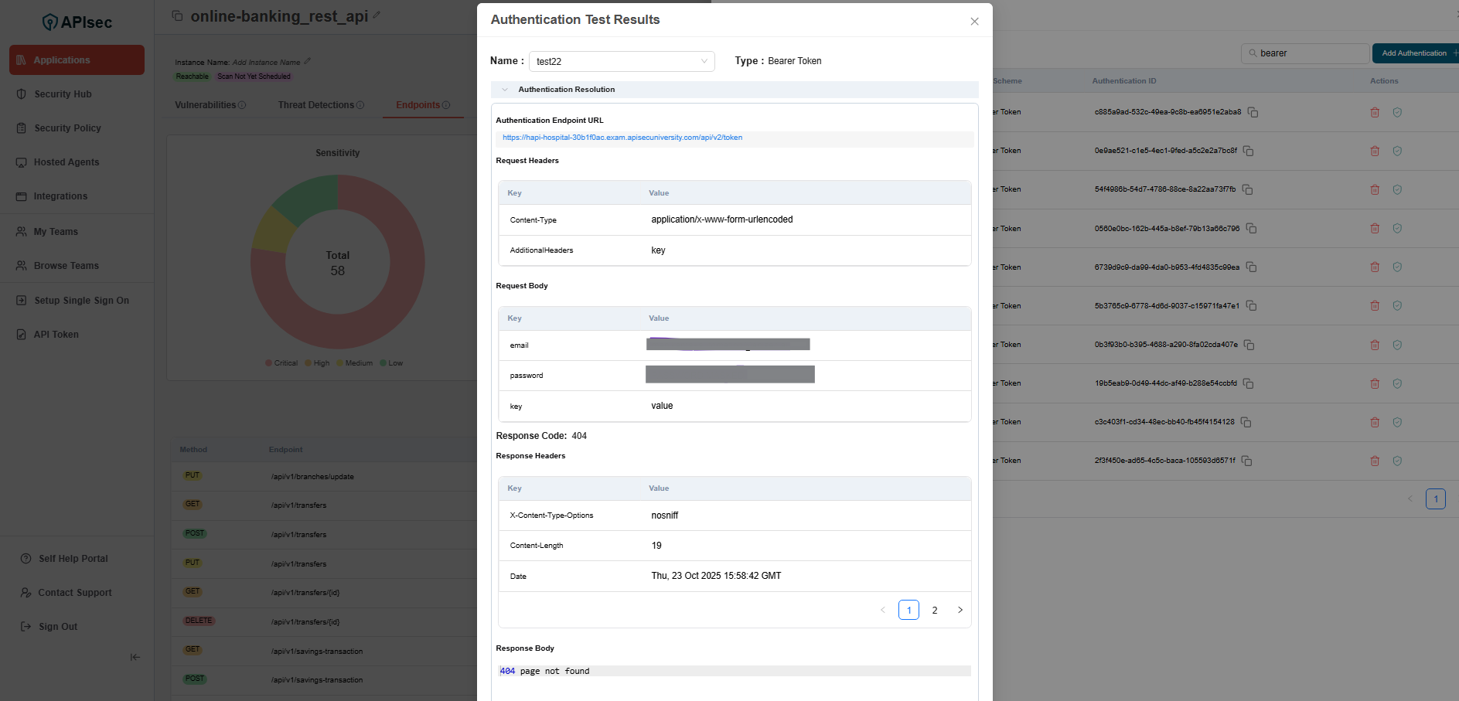The height and width of the screenshot is (701, 1459).
Task: Copy the first Authentication ID
Action: (x=1253, y=112)
